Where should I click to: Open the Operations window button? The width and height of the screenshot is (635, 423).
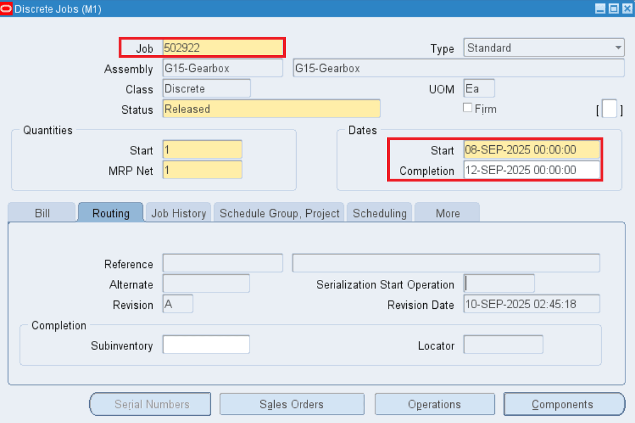pos(434,404)
